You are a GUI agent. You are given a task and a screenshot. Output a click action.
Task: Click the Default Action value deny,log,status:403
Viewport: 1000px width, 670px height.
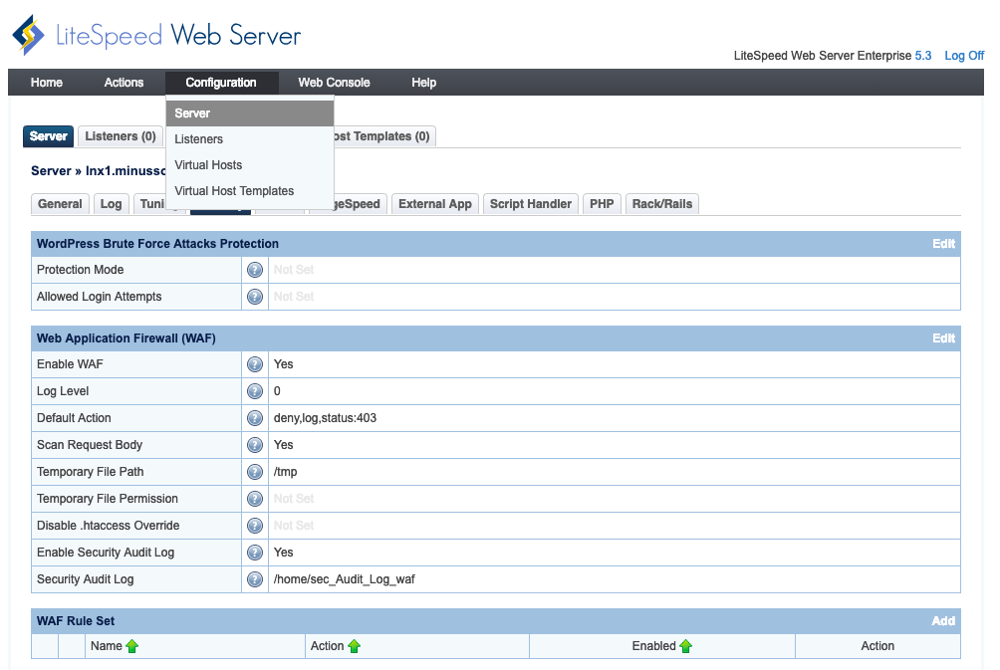click(x=326, y=418)
